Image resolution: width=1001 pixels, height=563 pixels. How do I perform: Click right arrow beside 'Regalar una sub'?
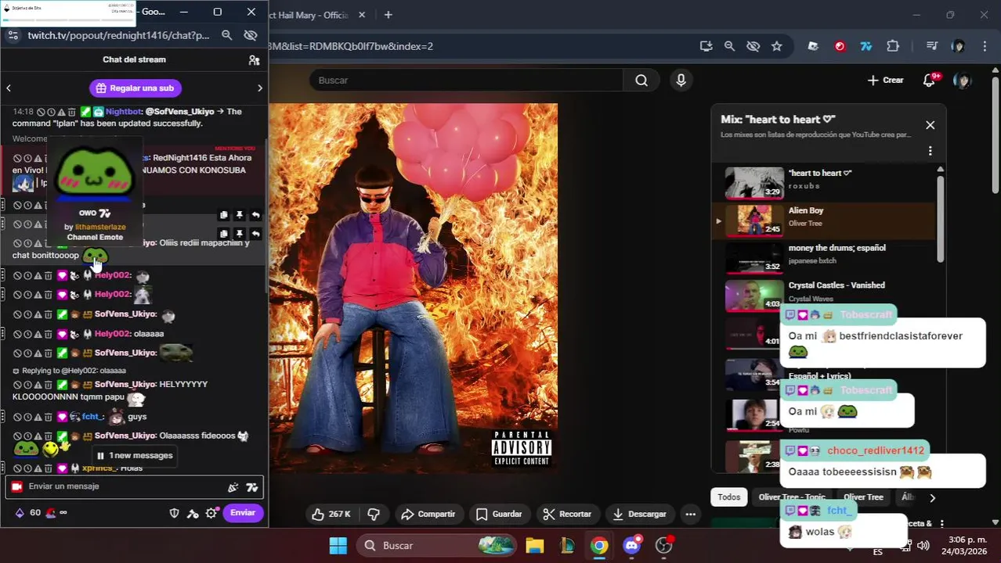coord(260,88)
